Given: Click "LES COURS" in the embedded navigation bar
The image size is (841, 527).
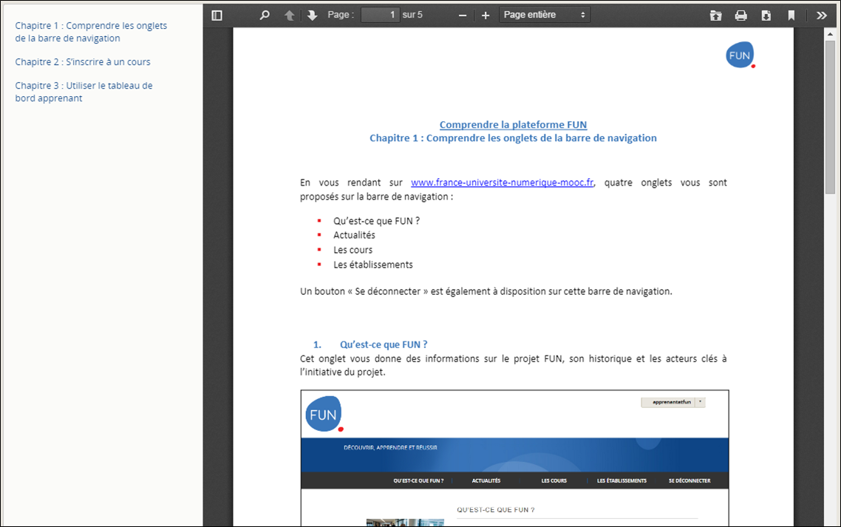Looking at the screenshot, I should pos(554,481).
